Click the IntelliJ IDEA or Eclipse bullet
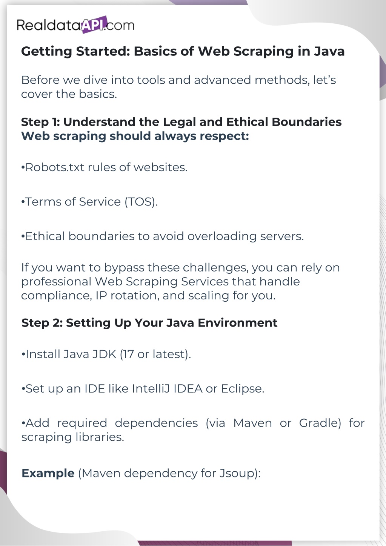 [x=143, y=389]
